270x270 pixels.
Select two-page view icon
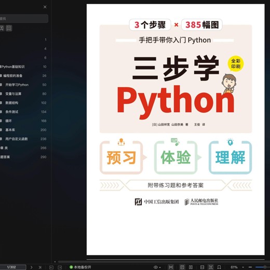pos(191,267)
